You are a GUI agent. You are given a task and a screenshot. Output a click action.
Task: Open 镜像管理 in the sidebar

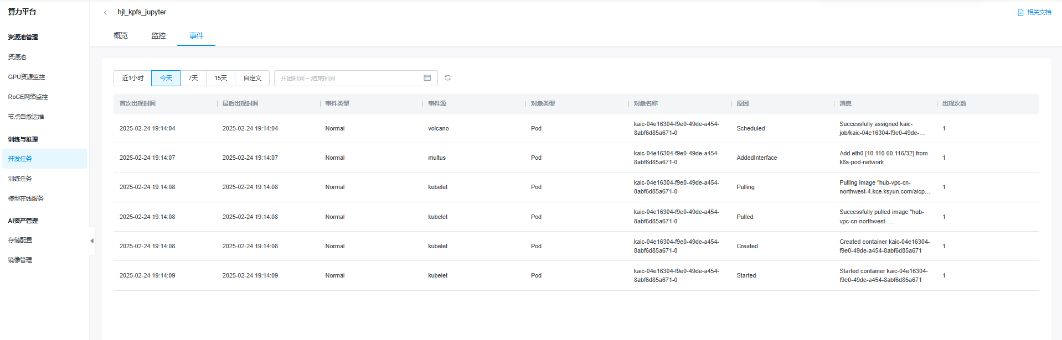pyautogui.click(x=20, y=260)
